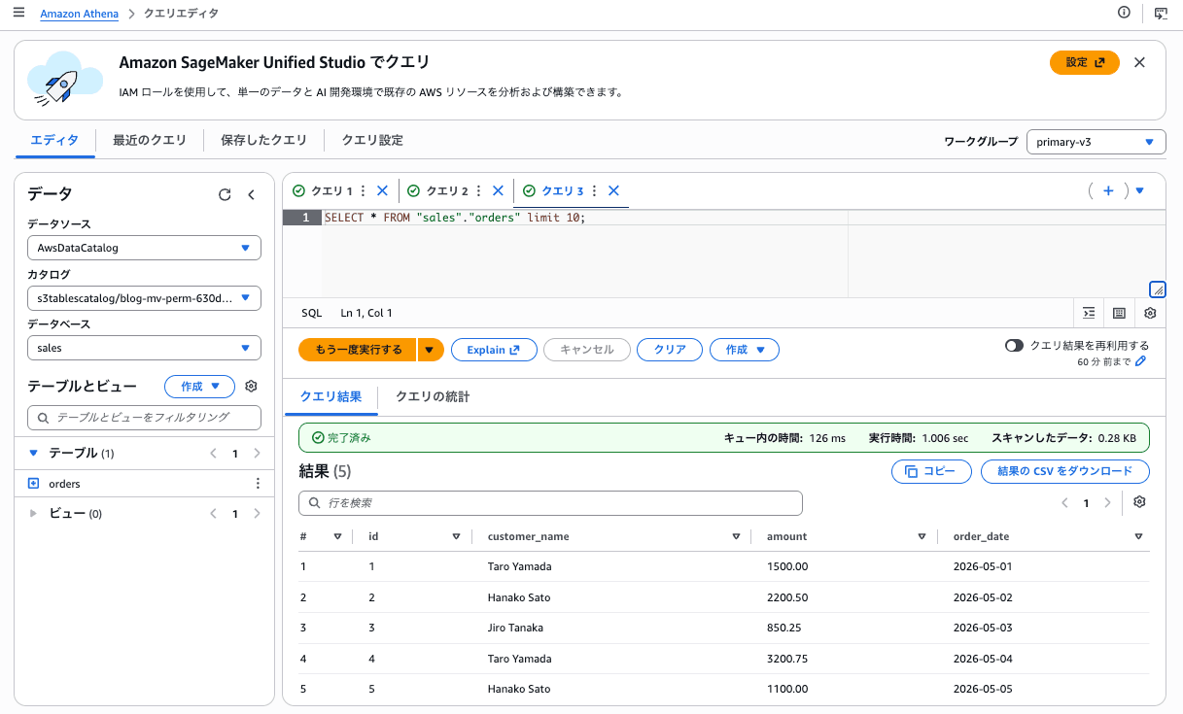Screen dimensions: 1183x714
Task: Refresh the data panel
Action: [x=225, y=194]
